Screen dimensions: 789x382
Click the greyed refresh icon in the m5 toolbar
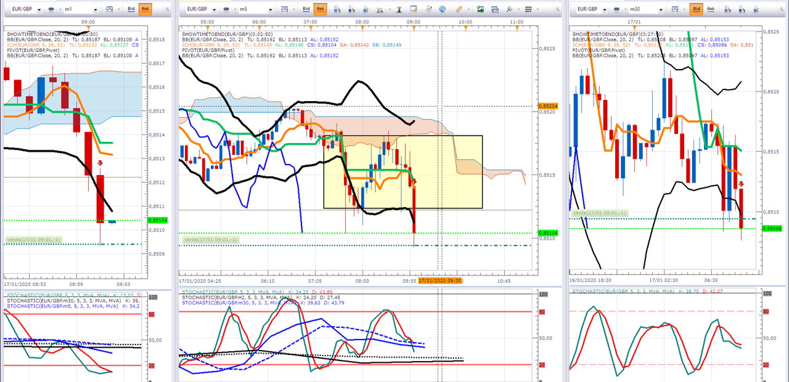(x=429, y=10)
